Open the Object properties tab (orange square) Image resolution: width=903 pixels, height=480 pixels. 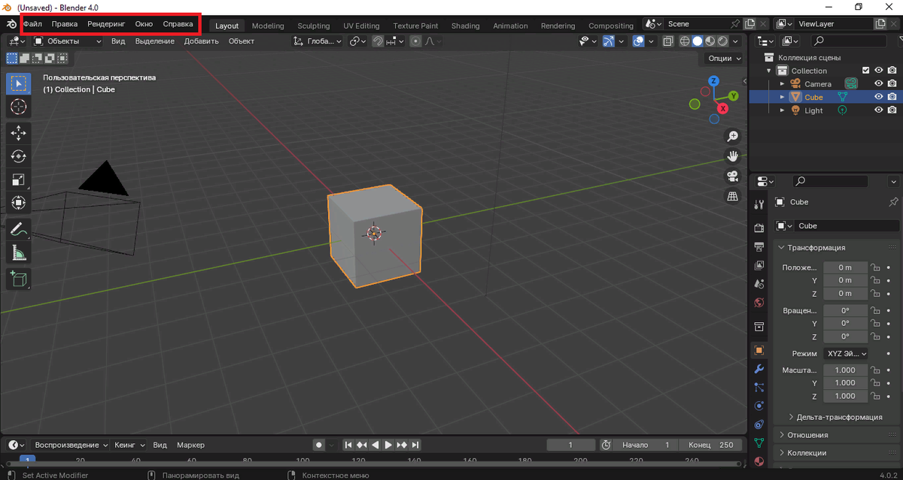pyautogui.click(x=759, y=350)
